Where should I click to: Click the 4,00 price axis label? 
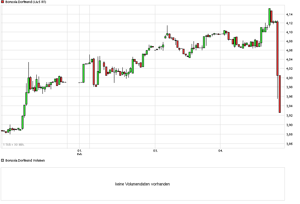[289, 78]
